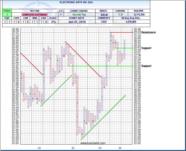Click year 12 on the x-axis
Screen dimensions: 186x151
[x=73, y=148]
